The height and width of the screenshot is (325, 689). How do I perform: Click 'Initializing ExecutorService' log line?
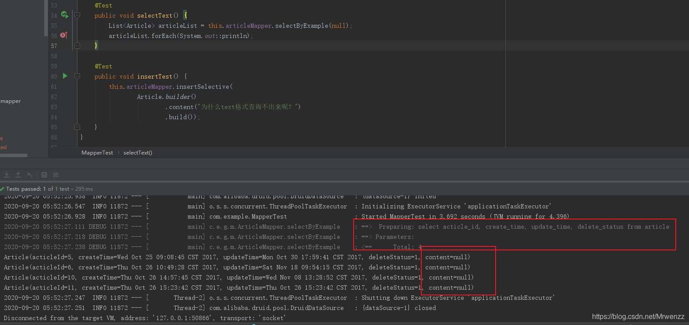click(x=456, y=206)
